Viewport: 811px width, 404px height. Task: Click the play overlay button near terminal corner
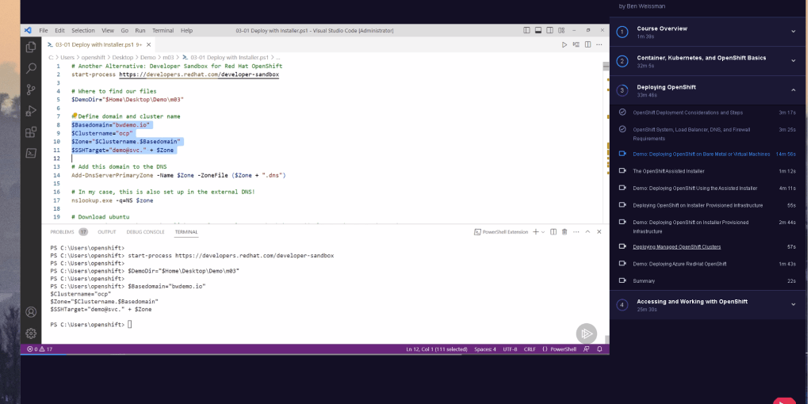(x=587, y=333)
